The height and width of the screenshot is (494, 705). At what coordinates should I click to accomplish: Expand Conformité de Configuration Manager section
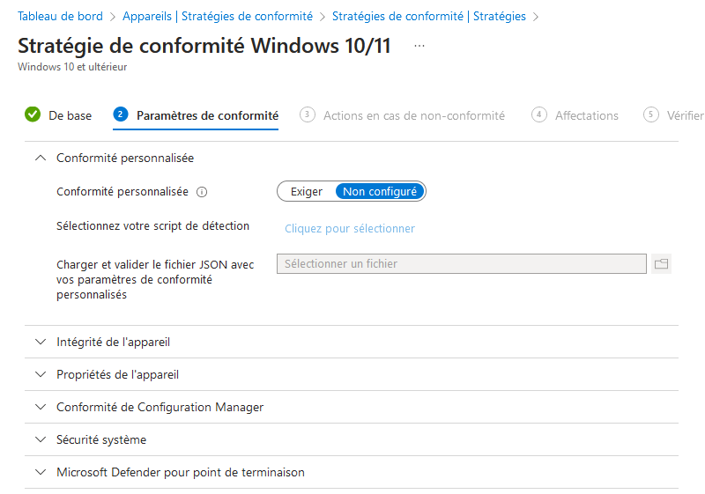(x=40, y=407)
